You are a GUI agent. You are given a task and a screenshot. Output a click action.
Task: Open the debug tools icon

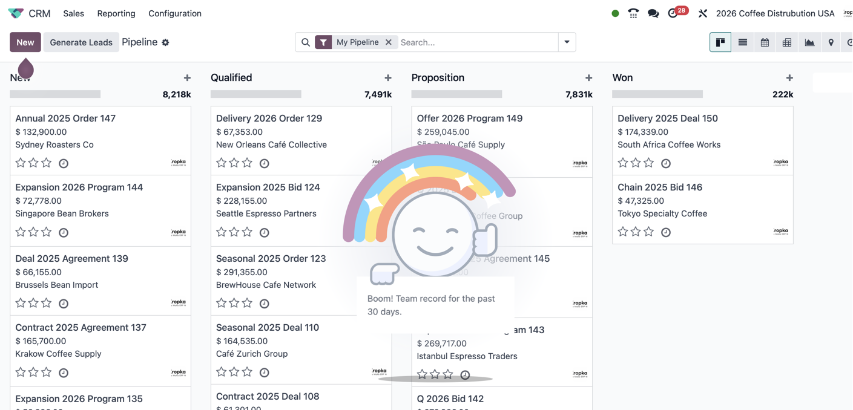703,13
